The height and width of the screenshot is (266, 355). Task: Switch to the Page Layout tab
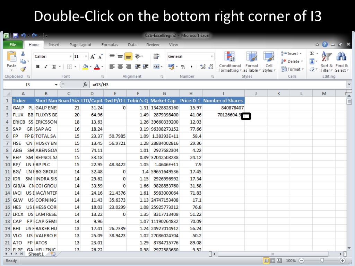80,45
